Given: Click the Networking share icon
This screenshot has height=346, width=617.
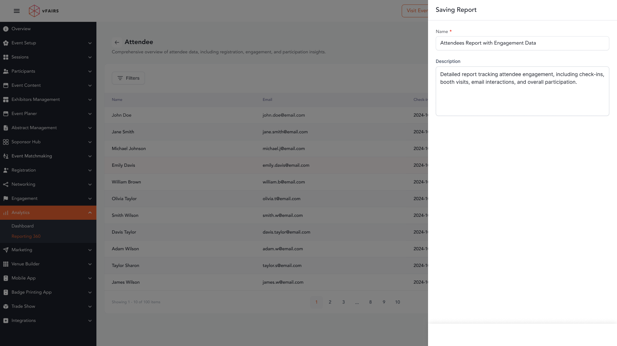Looking at the screenshot, I should [x=6, y=184].
